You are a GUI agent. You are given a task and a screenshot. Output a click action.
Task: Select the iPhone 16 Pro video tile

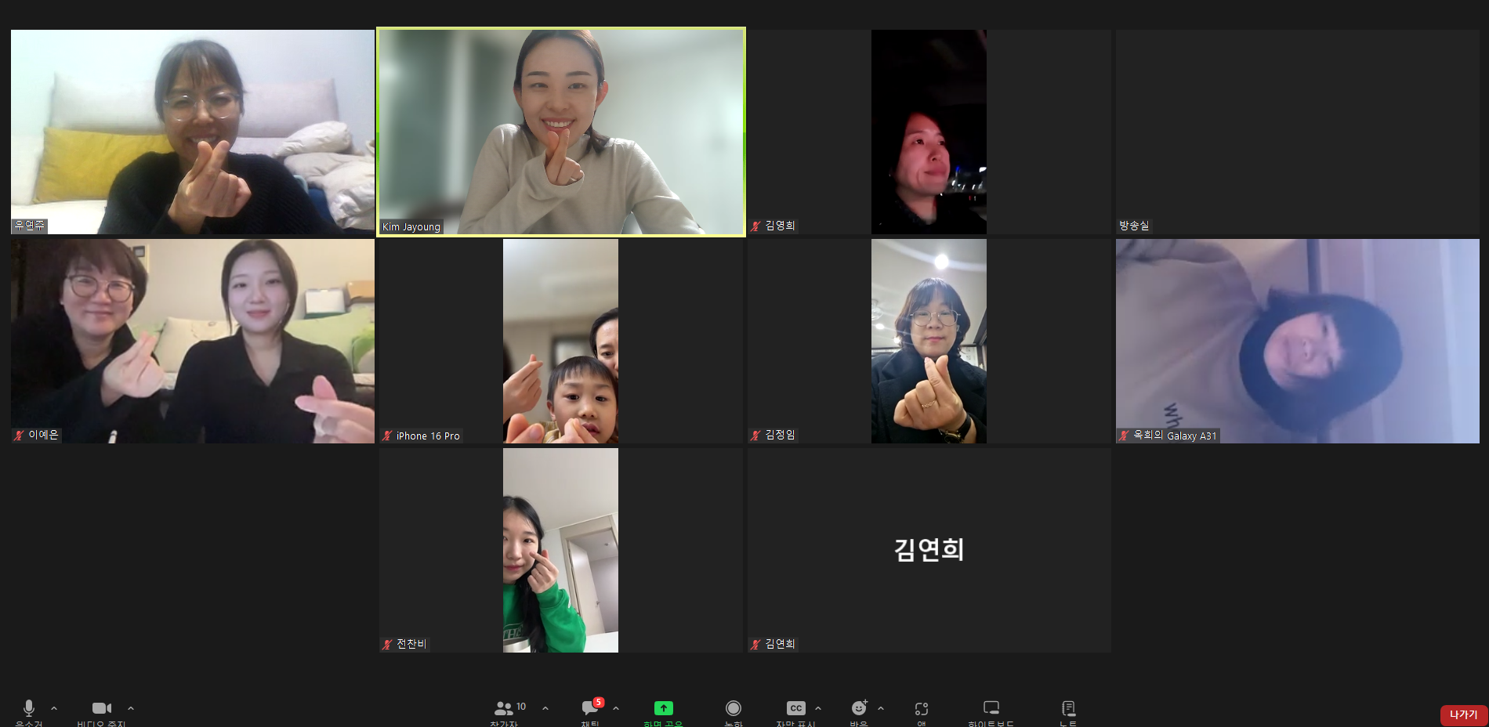[560, 341]
